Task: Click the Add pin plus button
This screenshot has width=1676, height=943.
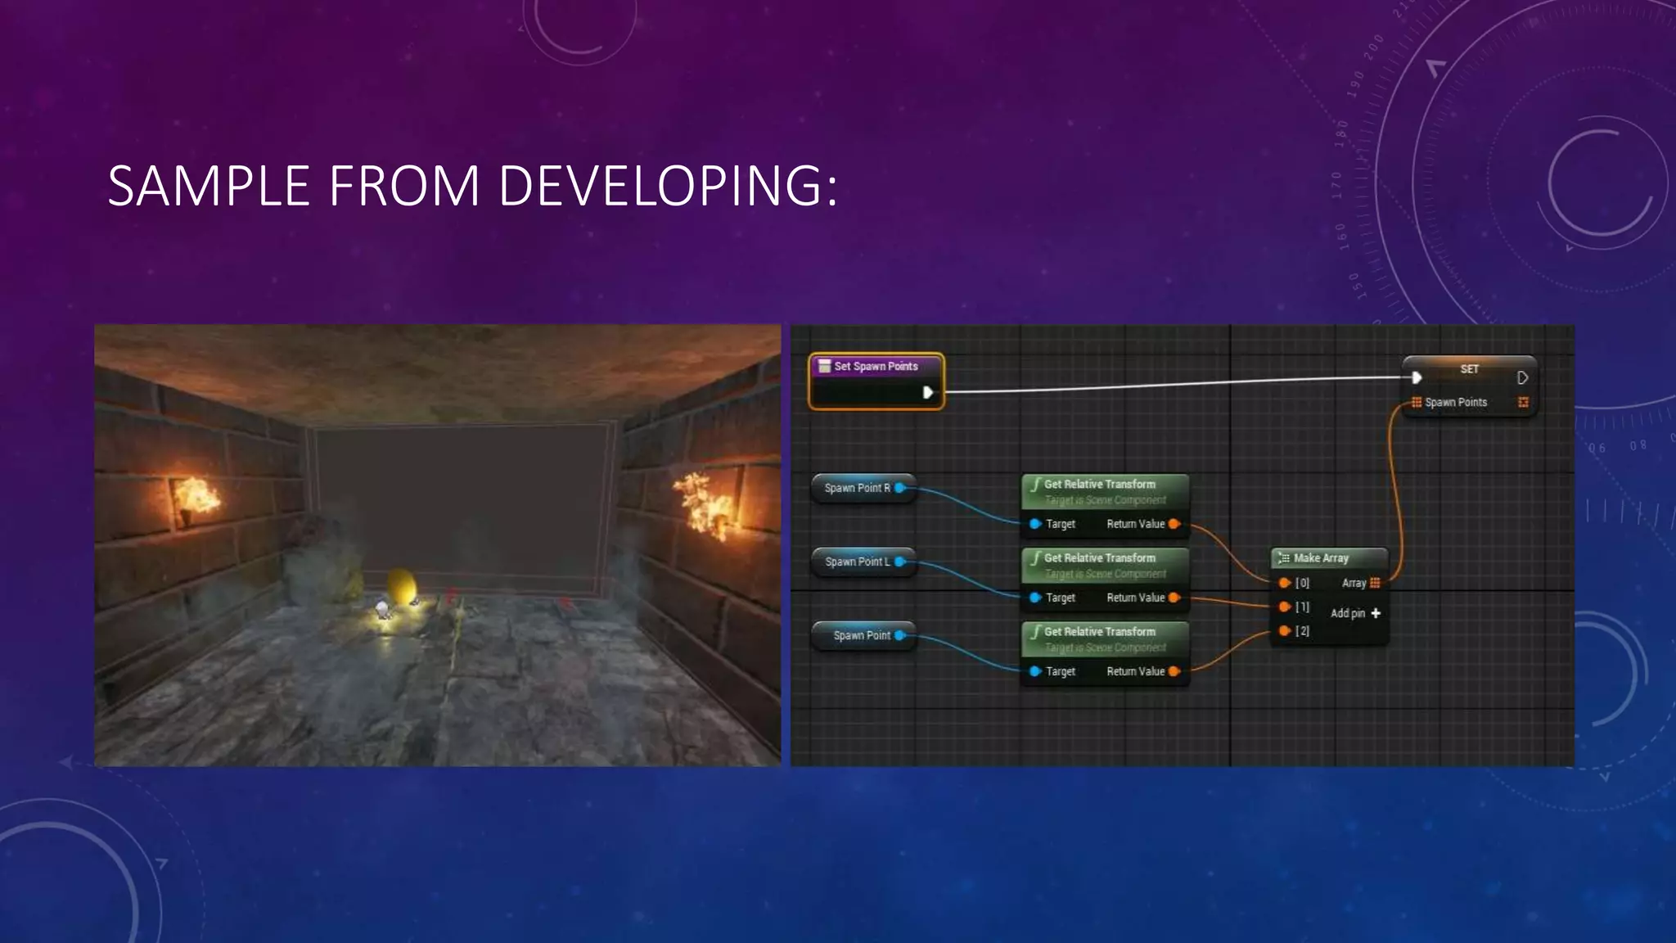Action: (1376, 613)
